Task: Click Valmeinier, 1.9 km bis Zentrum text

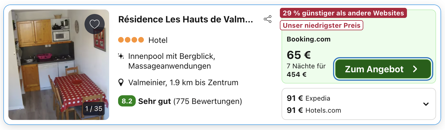Action: [x=183, y=83]
